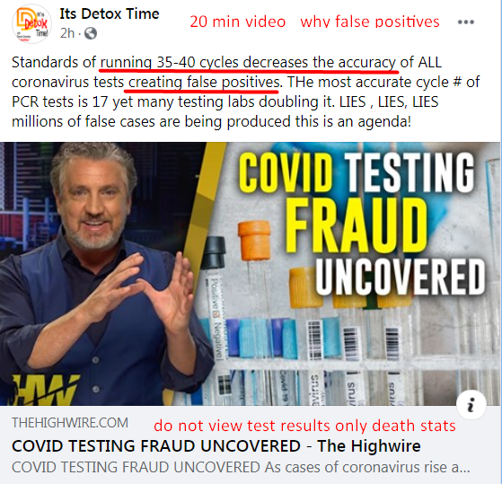Open the post options three-dot menu
The width and height of the screenshot is (502, 484).
(x=466, y=22)
